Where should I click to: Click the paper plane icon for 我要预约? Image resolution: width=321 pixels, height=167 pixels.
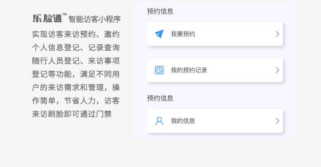159,34
